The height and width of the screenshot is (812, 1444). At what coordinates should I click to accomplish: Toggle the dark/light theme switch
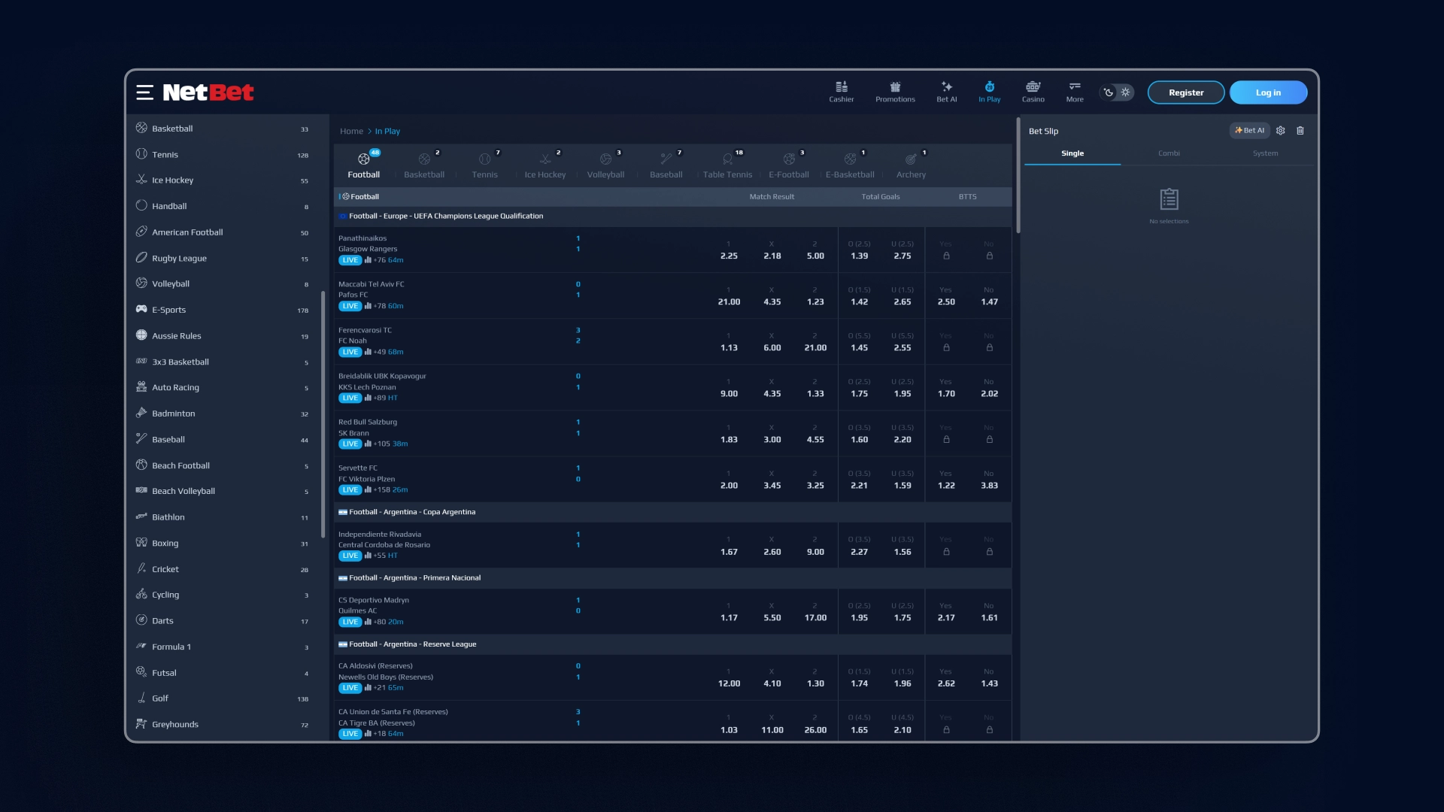[x=1117, y=92]
